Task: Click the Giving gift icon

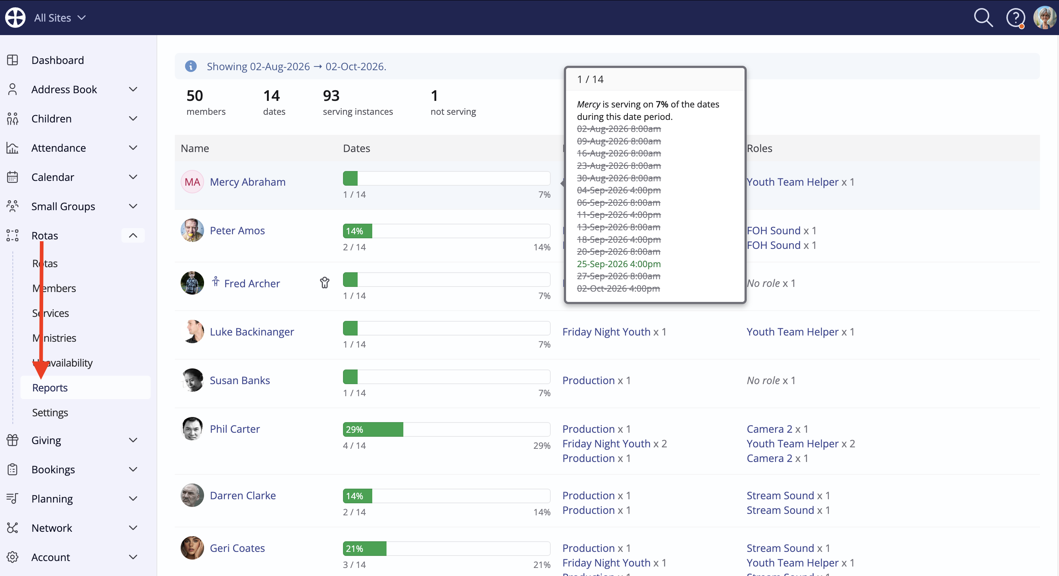Action: point(12,440)
